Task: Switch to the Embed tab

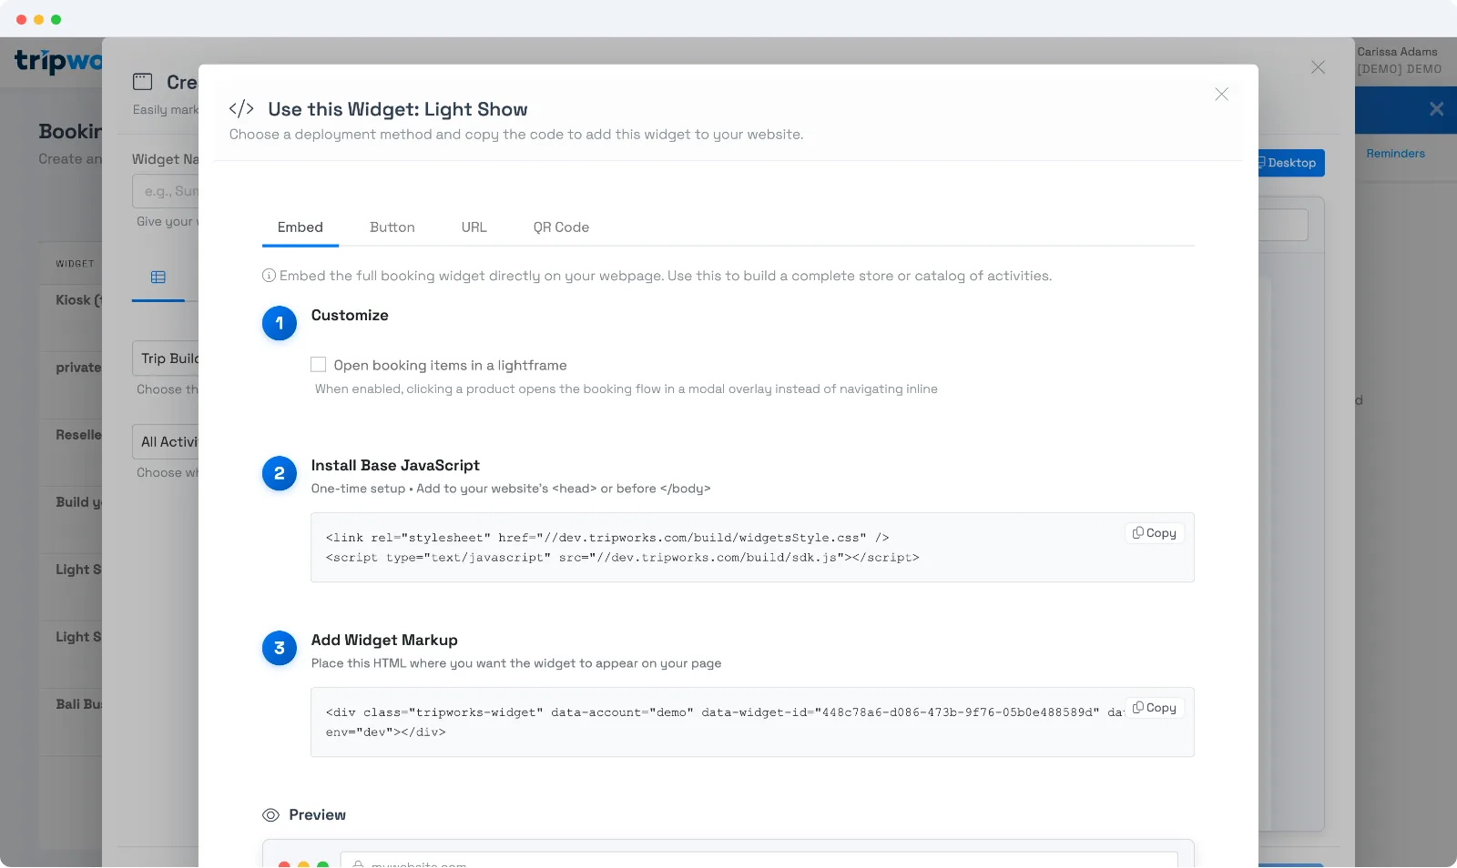Action: tap(301, 227)
